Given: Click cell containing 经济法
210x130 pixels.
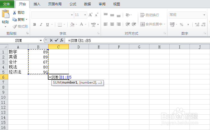Looking at the screenshot, I should click(x=18, y=72).
